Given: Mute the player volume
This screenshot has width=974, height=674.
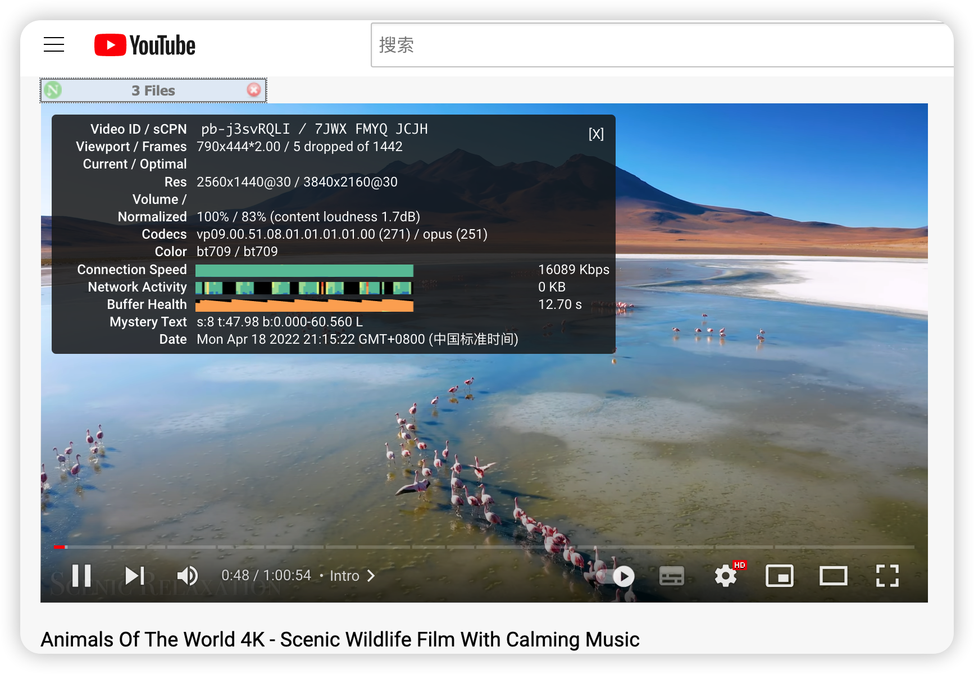Looking at the screenshot, I should [188, 576].
